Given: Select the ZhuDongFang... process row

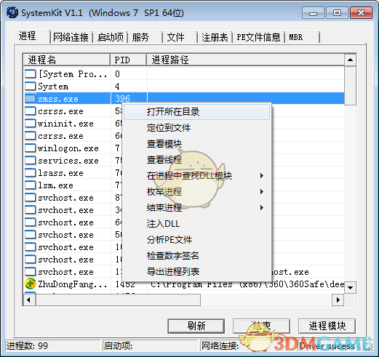Looking at the screenshot, I should [x=184, y=284].
